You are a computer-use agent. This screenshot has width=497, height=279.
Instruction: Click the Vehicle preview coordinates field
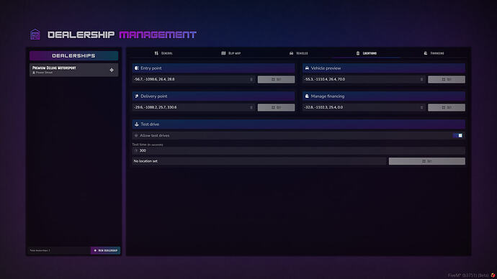[364, 79]
